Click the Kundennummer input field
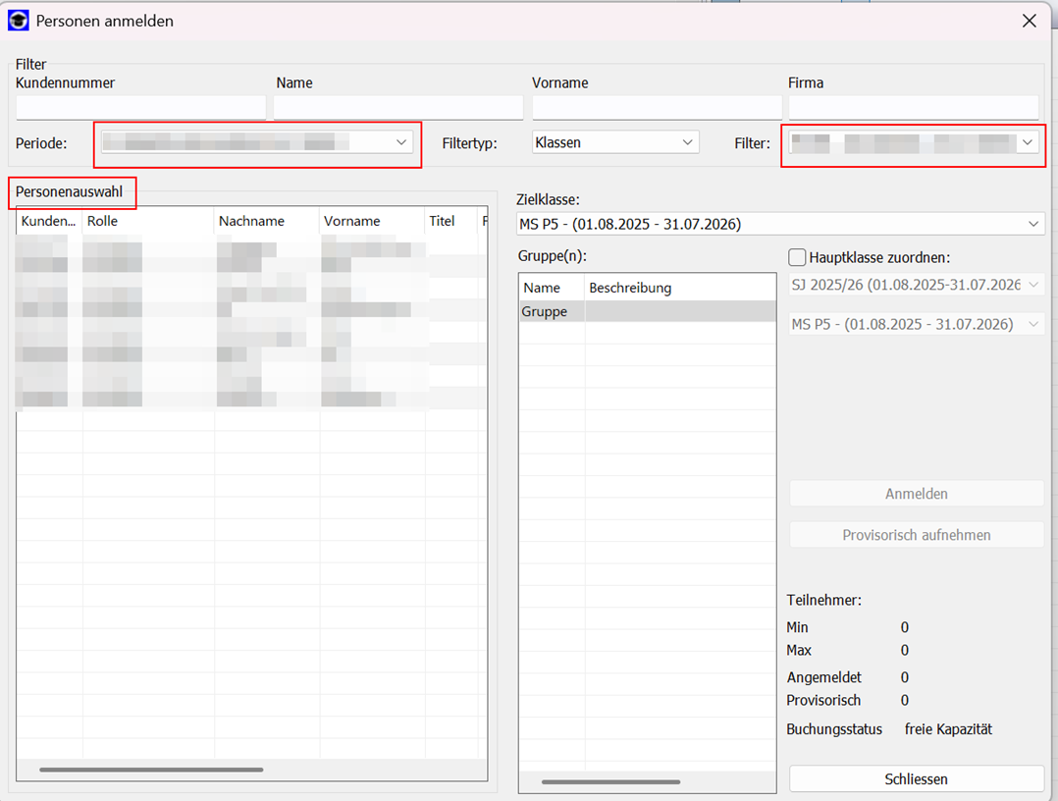Screen dimensions: 1058x801 (140, 107)
